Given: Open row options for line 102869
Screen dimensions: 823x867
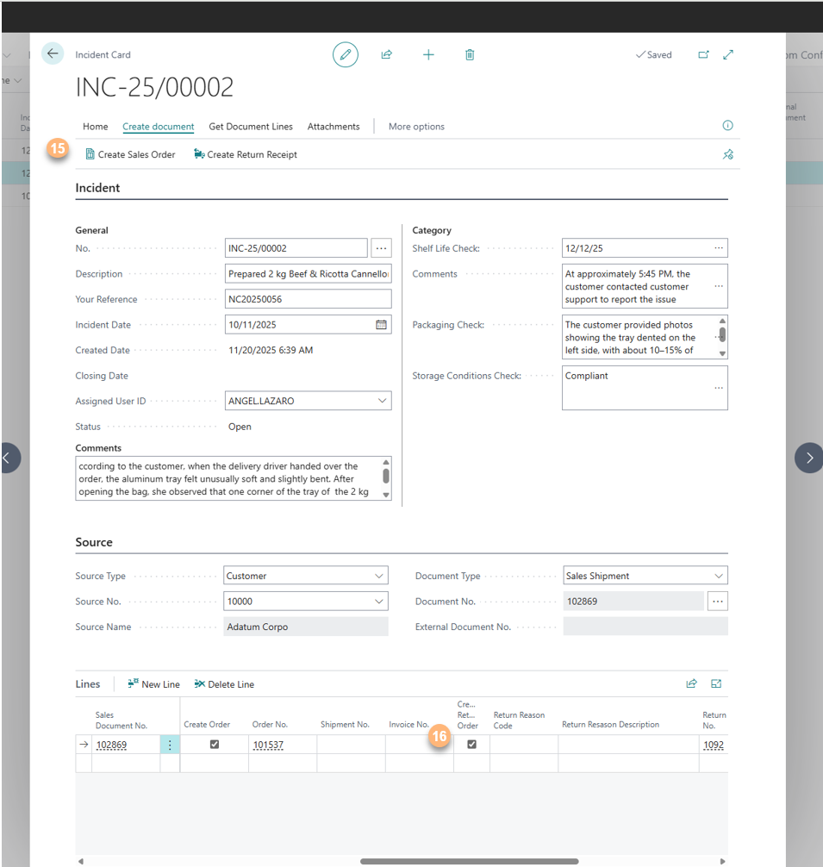Looking at the screenshot, I should pos(170,745).
